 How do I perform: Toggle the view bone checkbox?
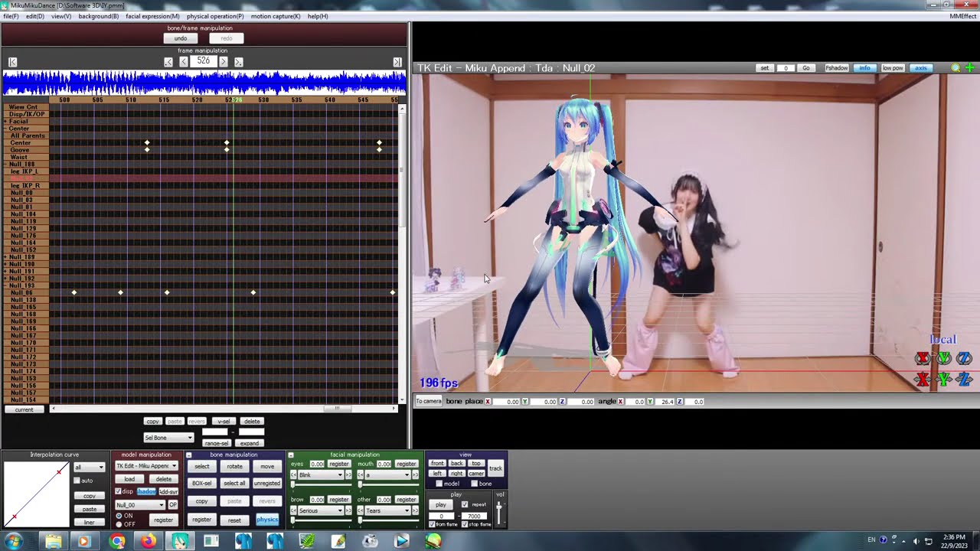[474, 484]
